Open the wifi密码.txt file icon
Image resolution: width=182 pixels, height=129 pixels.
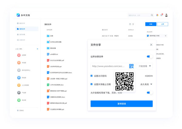pyautogui.click(x=48, y=54)
